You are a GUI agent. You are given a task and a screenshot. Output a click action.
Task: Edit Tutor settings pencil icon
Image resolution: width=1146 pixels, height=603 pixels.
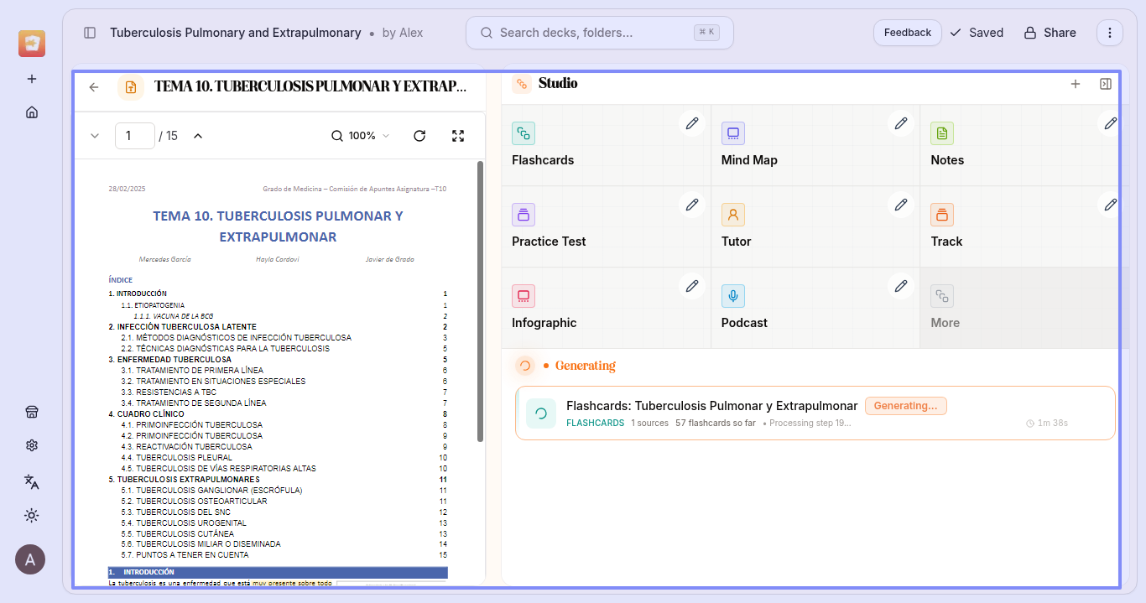point(901,205)
